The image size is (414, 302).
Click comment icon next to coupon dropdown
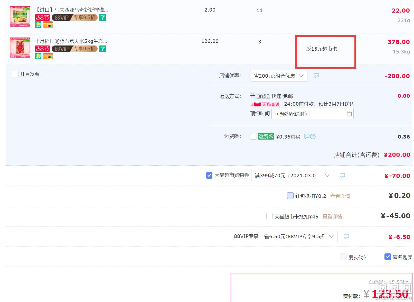point(342,175)
